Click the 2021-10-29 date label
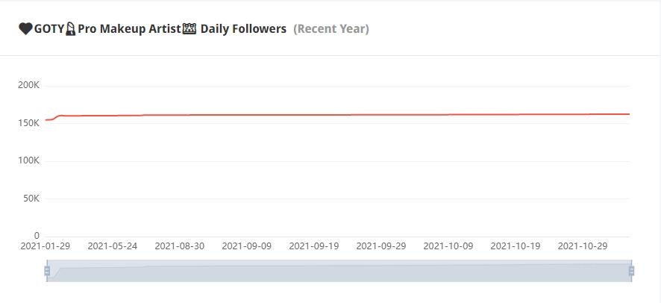 coord(583,246)
